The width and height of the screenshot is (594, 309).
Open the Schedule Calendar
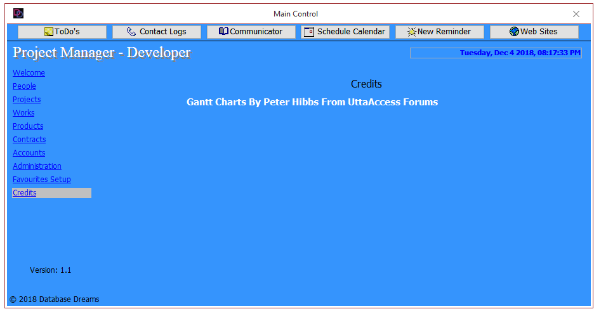coord(345,32)
